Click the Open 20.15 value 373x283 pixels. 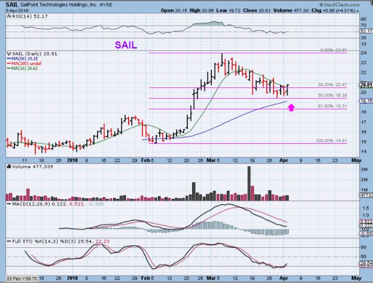pyautogui.click(x=174, y=11)
